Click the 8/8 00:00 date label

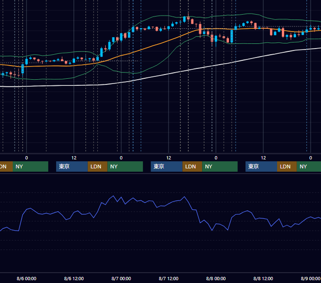pos(216,278)
